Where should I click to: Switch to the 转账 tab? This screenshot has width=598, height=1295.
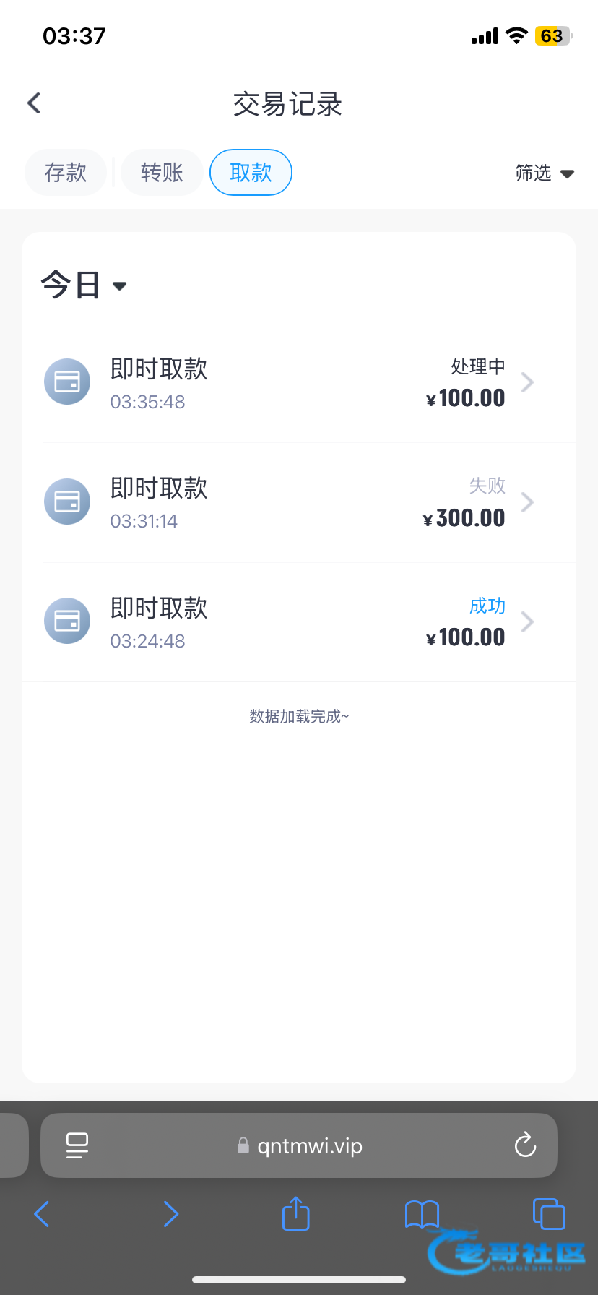(162, 173)
